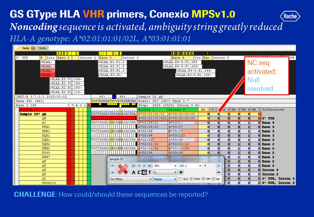Screen dimensions: 314x217
Task: Click allele cell A*02:34
Action: click(x=152, y=153)
